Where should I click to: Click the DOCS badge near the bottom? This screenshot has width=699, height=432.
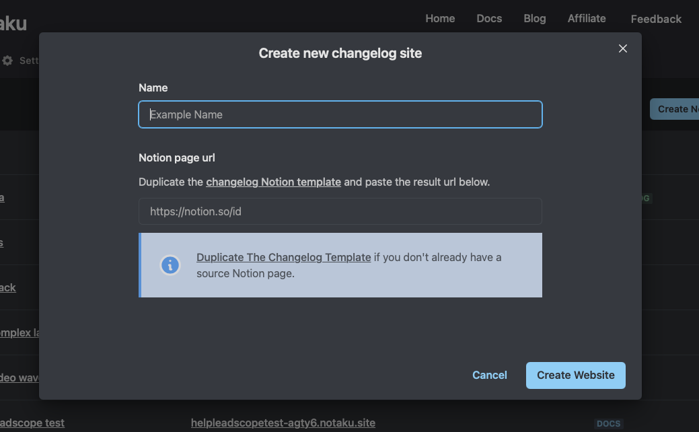click(608, 423)
